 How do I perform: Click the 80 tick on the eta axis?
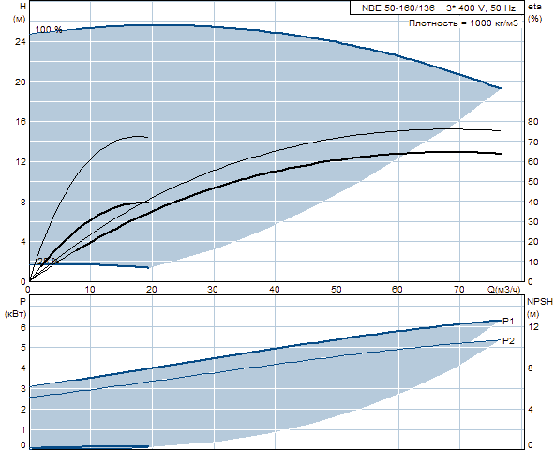(532, 122)
